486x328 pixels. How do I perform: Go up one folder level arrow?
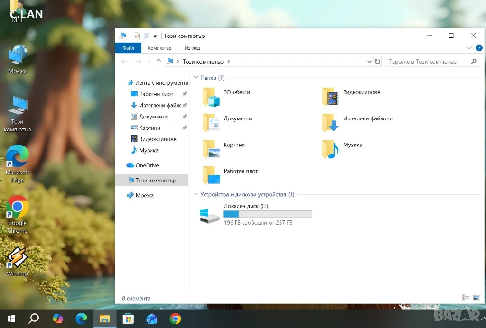coord(159,62)
